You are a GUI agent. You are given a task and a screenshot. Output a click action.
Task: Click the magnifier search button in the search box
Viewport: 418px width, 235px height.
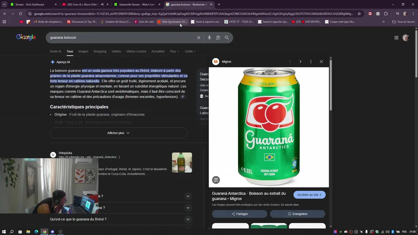point(227,38)
